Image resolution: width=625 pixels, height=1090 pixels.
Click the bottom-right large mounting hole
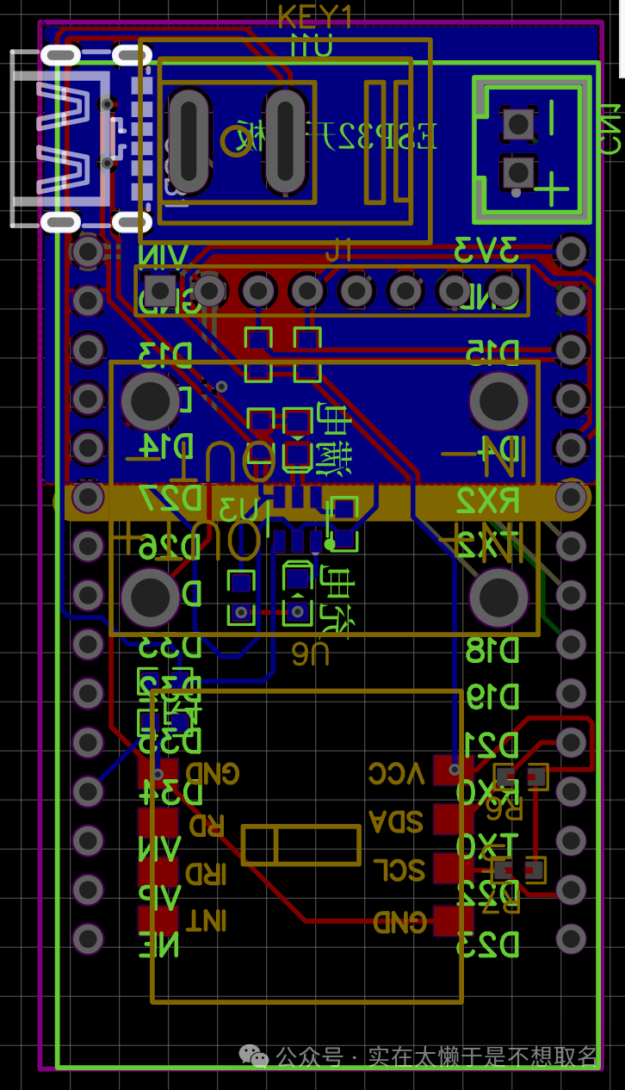[498, 597]
